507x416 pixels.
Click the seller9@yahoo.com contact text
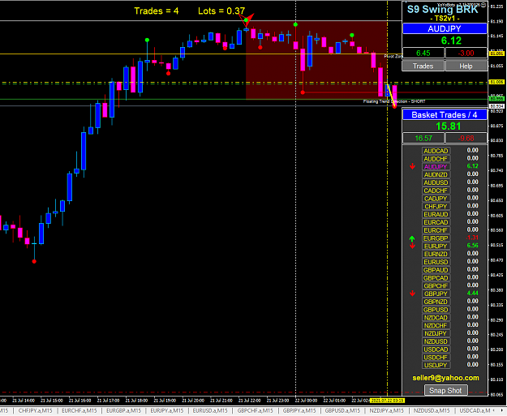445,378
